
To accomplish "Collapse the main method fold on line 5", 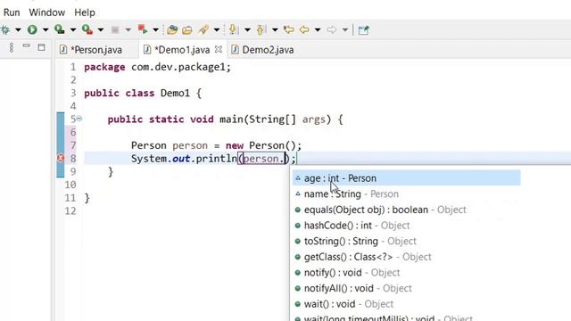I will click(x=79, y=119).
